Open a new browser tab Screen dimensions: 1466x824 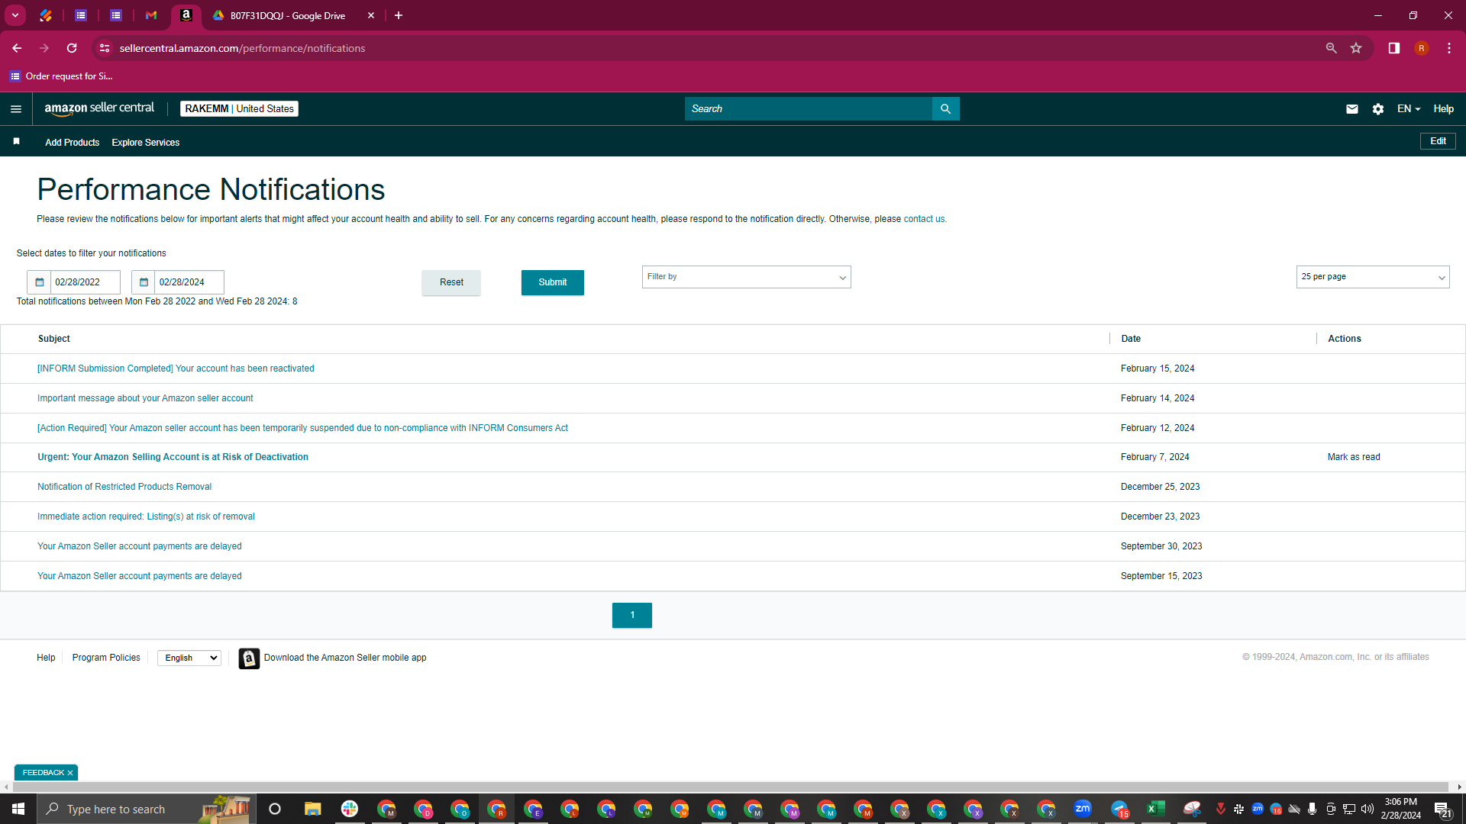399,15
